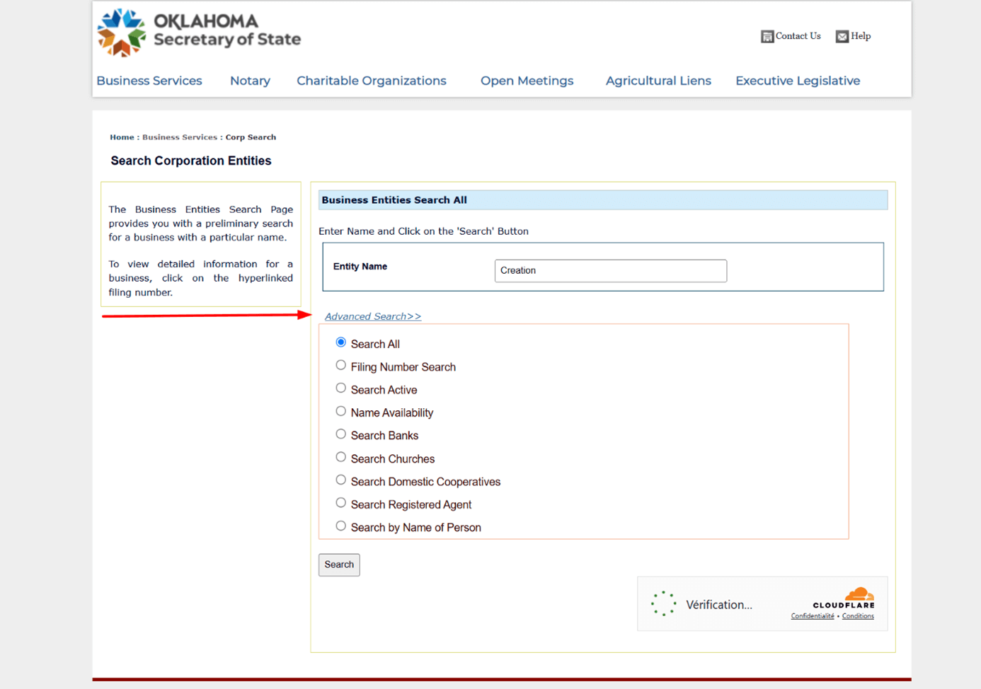Open the Agricultural Liens menu
The image size is (981, 689).
(x=658, y=81)
